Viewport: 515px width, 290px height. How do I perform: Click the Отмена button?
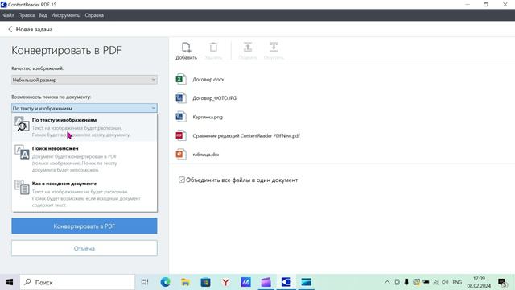(84, 248)
